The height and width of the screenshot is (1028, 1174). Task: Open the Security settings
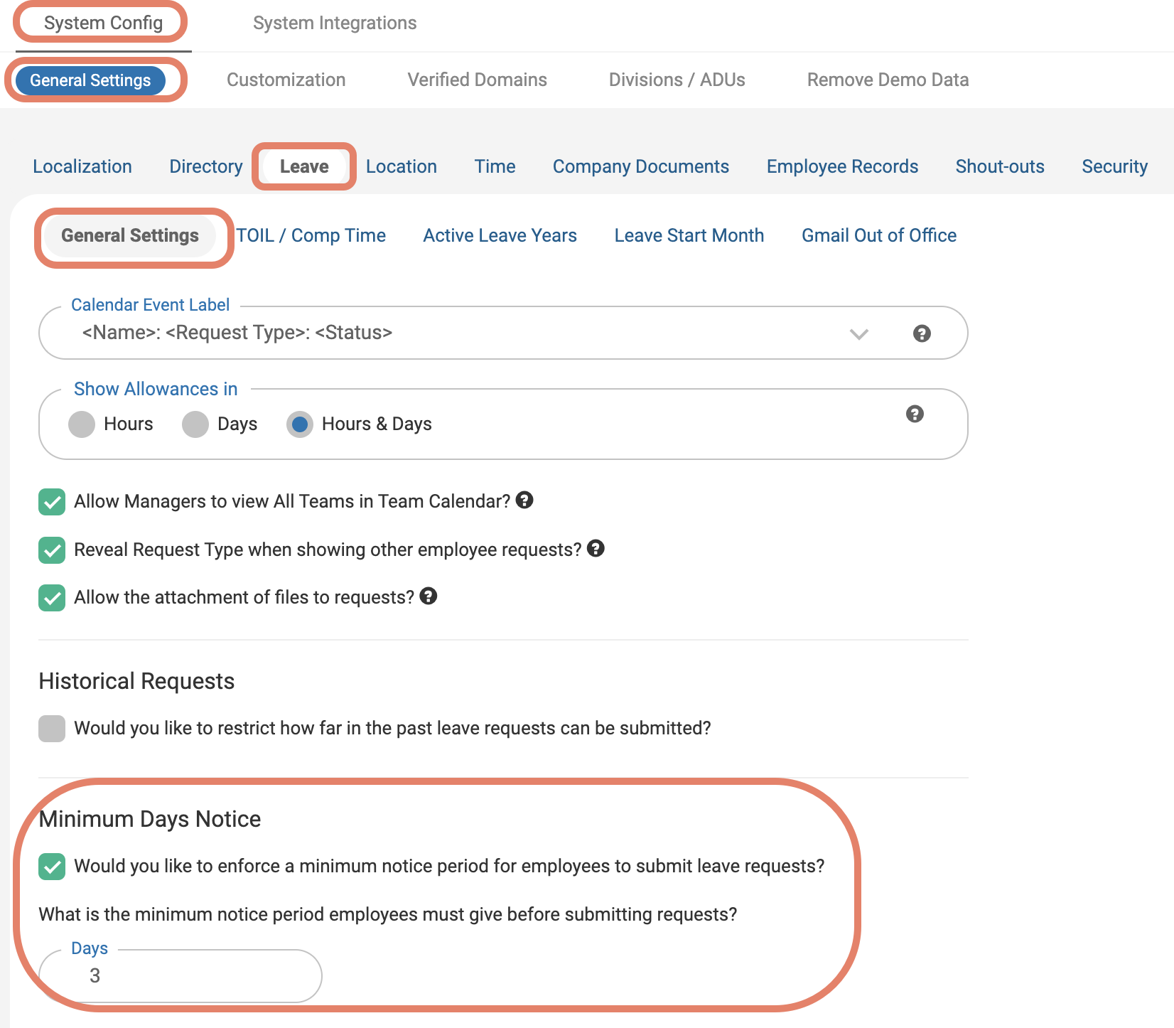[x=1114, y=166]
